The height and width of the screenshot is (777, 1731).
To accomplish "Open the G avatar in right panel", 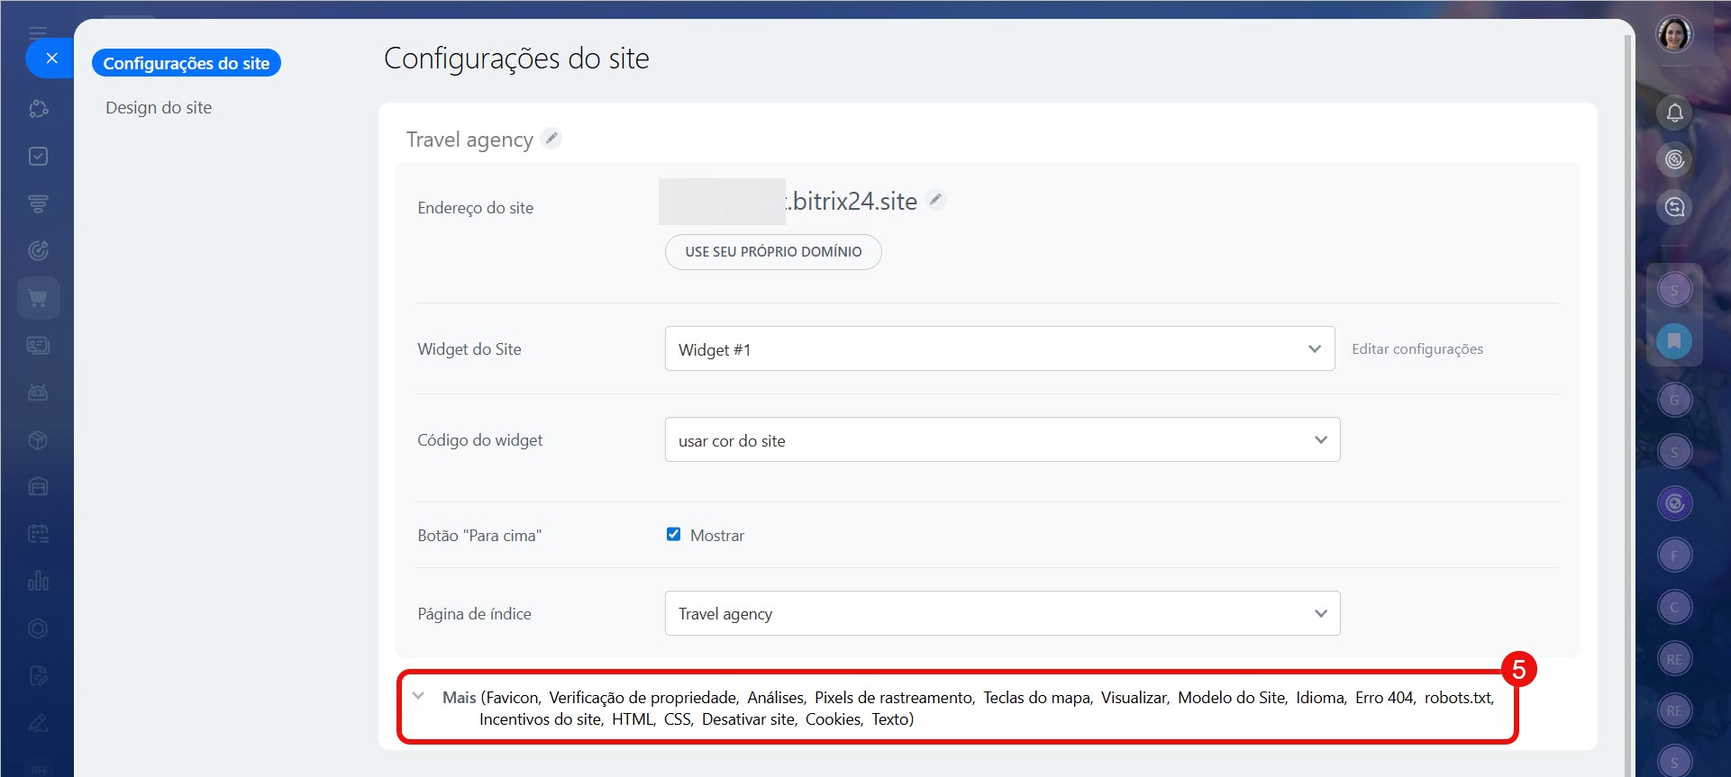I will [x=1674, y=401].
